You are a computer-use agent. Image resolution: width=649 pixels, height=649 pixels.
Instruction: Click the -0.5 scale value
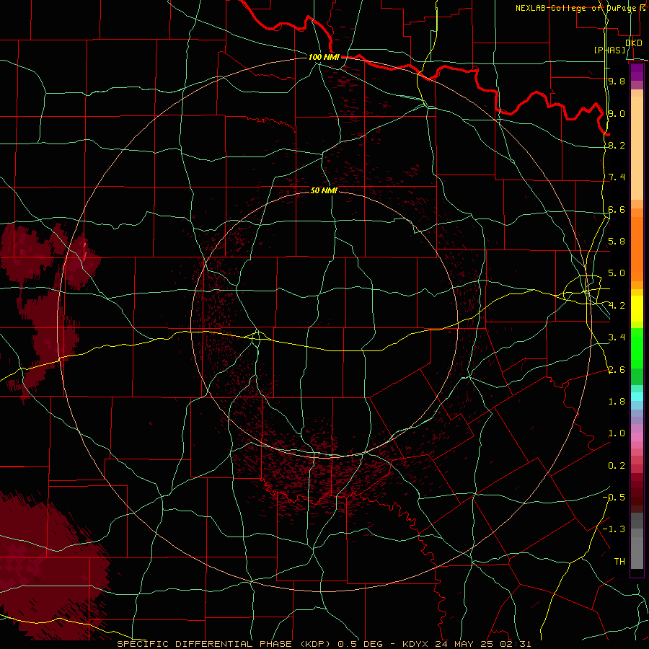click(x=614, y=497)
